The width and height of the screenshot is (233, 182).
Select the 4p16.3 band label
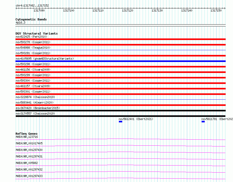(x=20, y=23)
